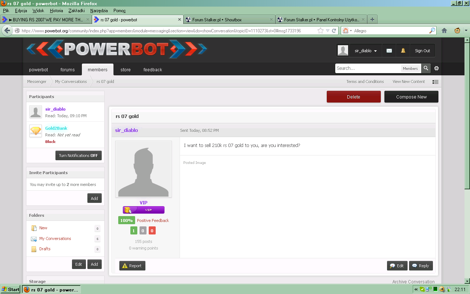The height and width of the screenshot is (294, 470).
Task: Click Add button under Folders
Action: [94, 264]
